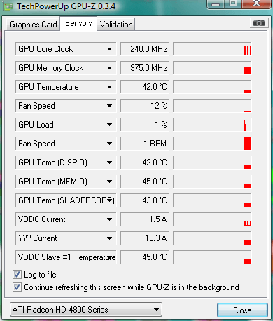The height and width of the screenshot is (321, 273).
Task: Open the GPU Temperature sensor dropdown
Action: 109,87
